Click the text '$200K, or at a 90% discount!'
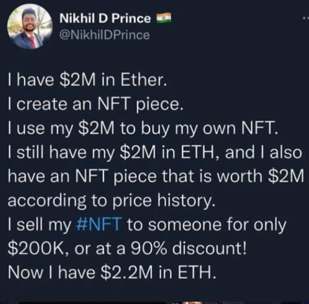This screenshot has height=304, width=309. 127,249
